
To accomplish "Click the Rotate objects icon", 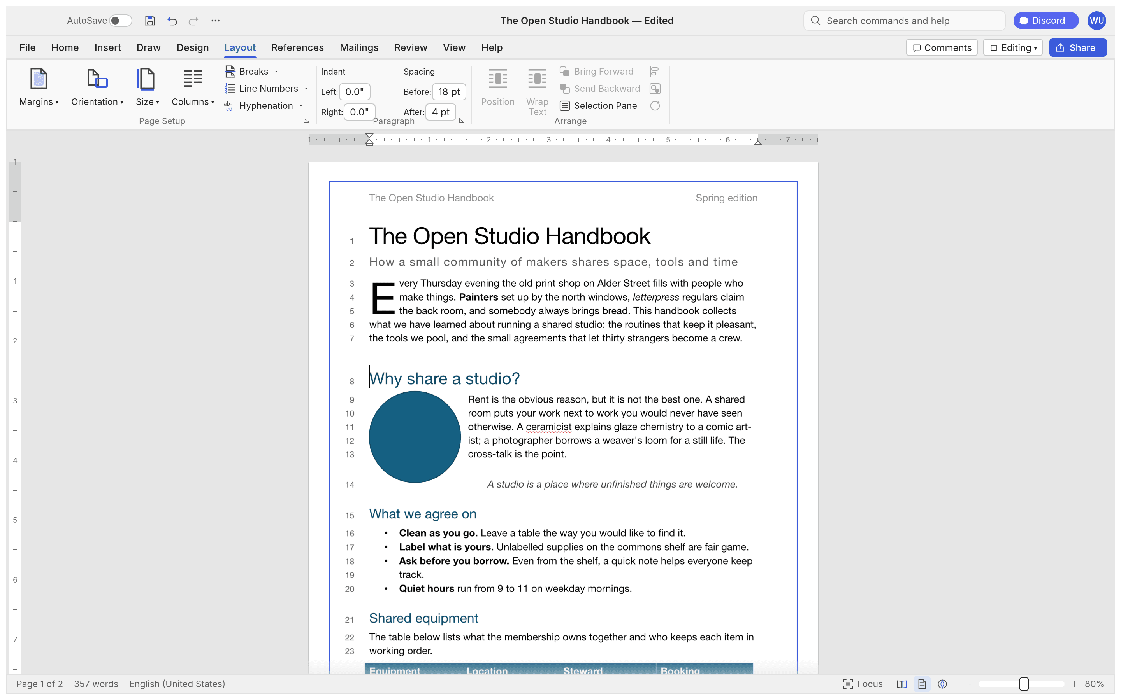I will 655,105.
